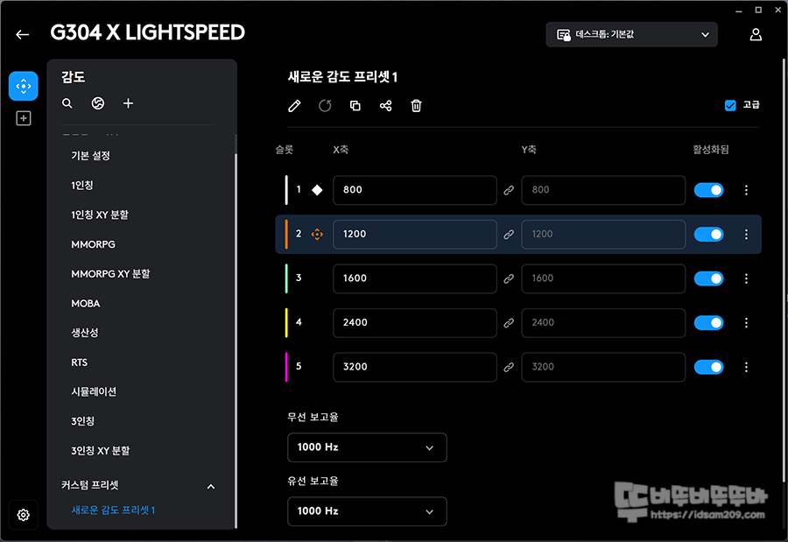The image size is (788, 542).
Task: Click the reset preset circular arrow icon
Action: coord(325,106)
